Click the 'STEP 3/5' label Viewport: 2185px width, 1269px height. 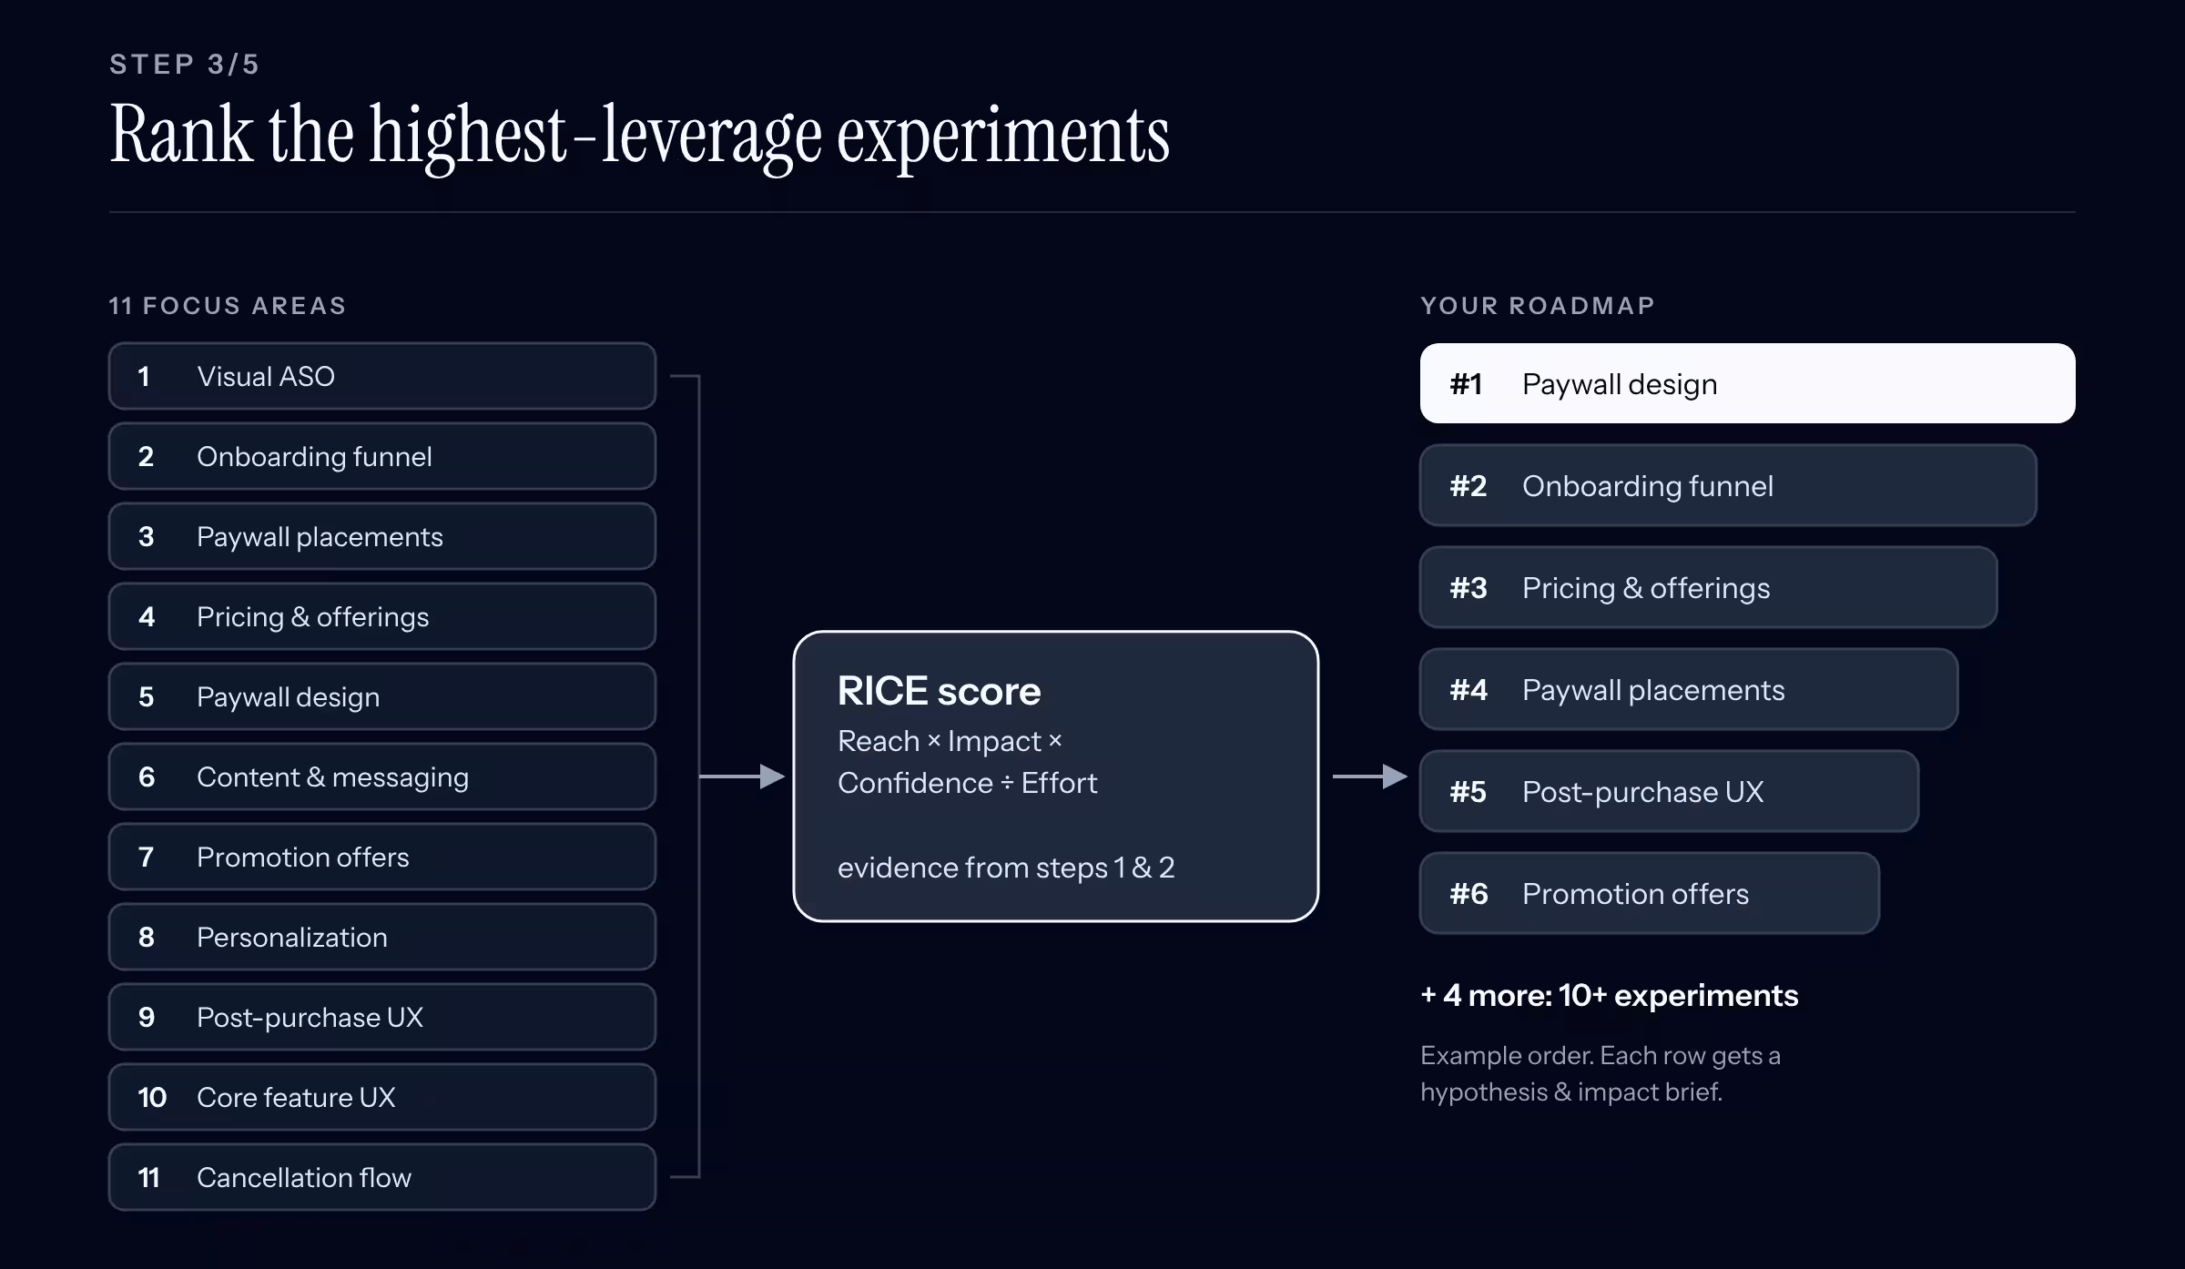coord(185,64)
